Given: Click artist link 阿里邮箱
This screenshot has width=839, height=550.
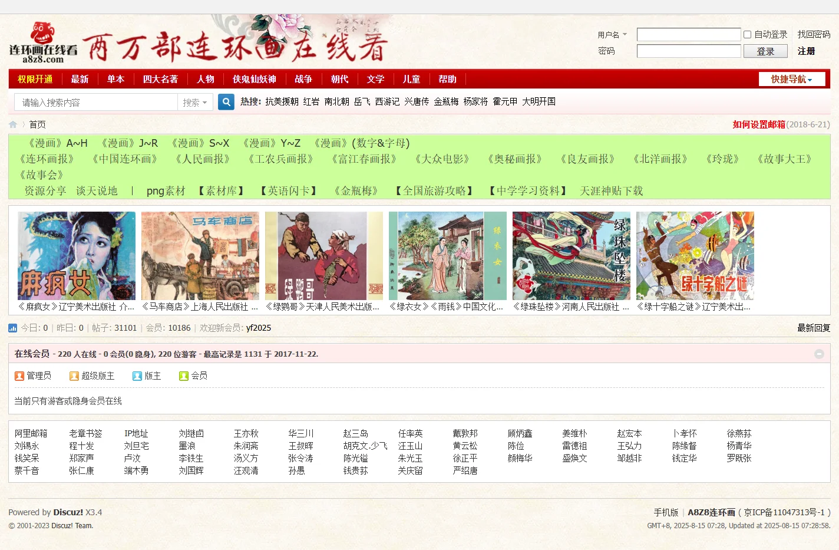Looking at the screenshot, I should click(x=31, y=433).
